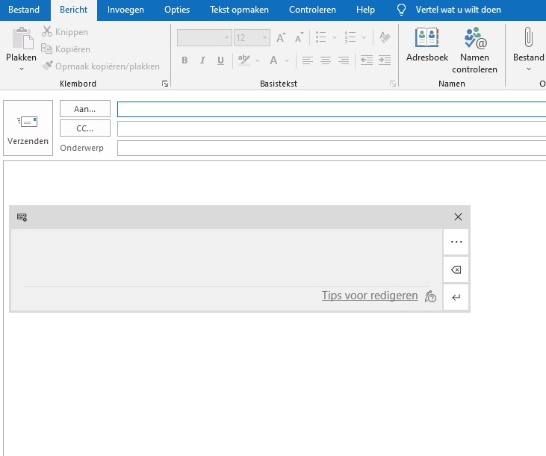Open the three-dots options in handwriting panel

(x=456, y=243)
